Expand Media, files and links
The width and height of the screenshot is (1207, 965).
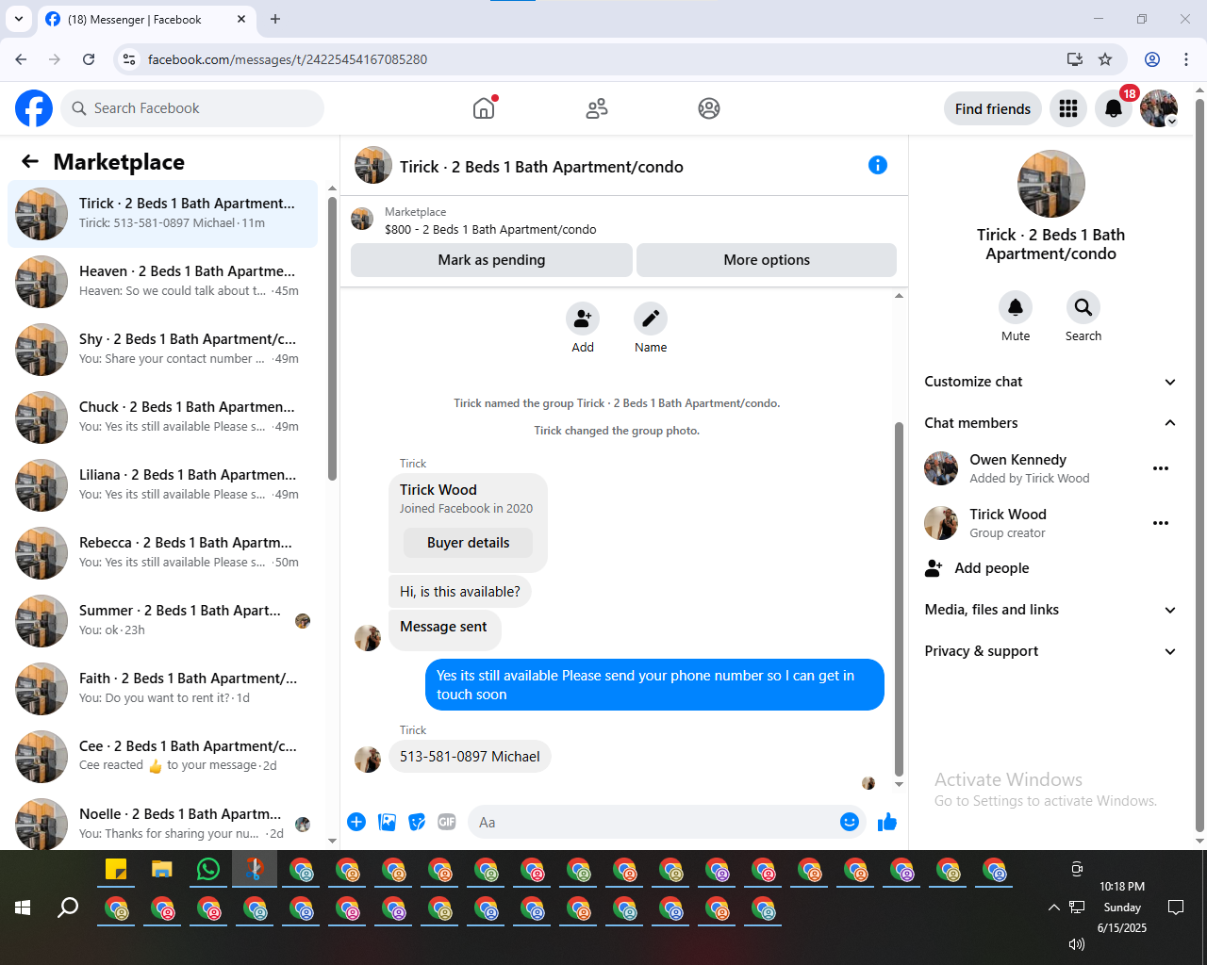[1050, 610]
